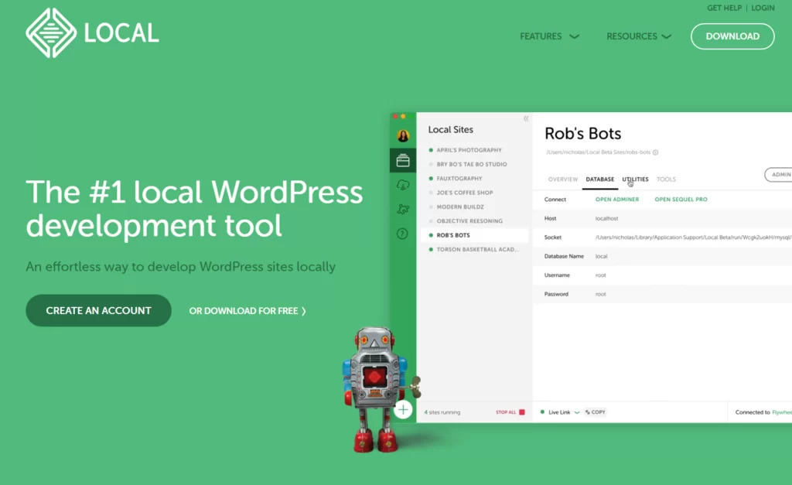Follow Or Download for Free link
Viewport: 792px width, 485px height.
pyautogui.click(x=247, y=311)
